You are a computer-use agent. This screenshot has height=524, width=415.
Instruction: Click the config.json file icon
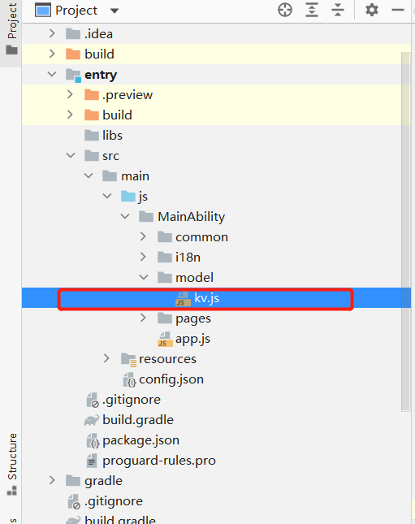point(130,379)
